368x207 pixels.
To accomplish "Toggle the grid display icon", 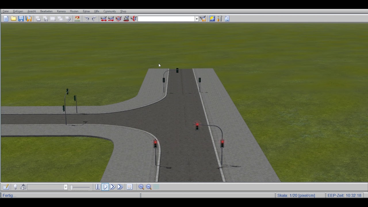I will 156,187.
